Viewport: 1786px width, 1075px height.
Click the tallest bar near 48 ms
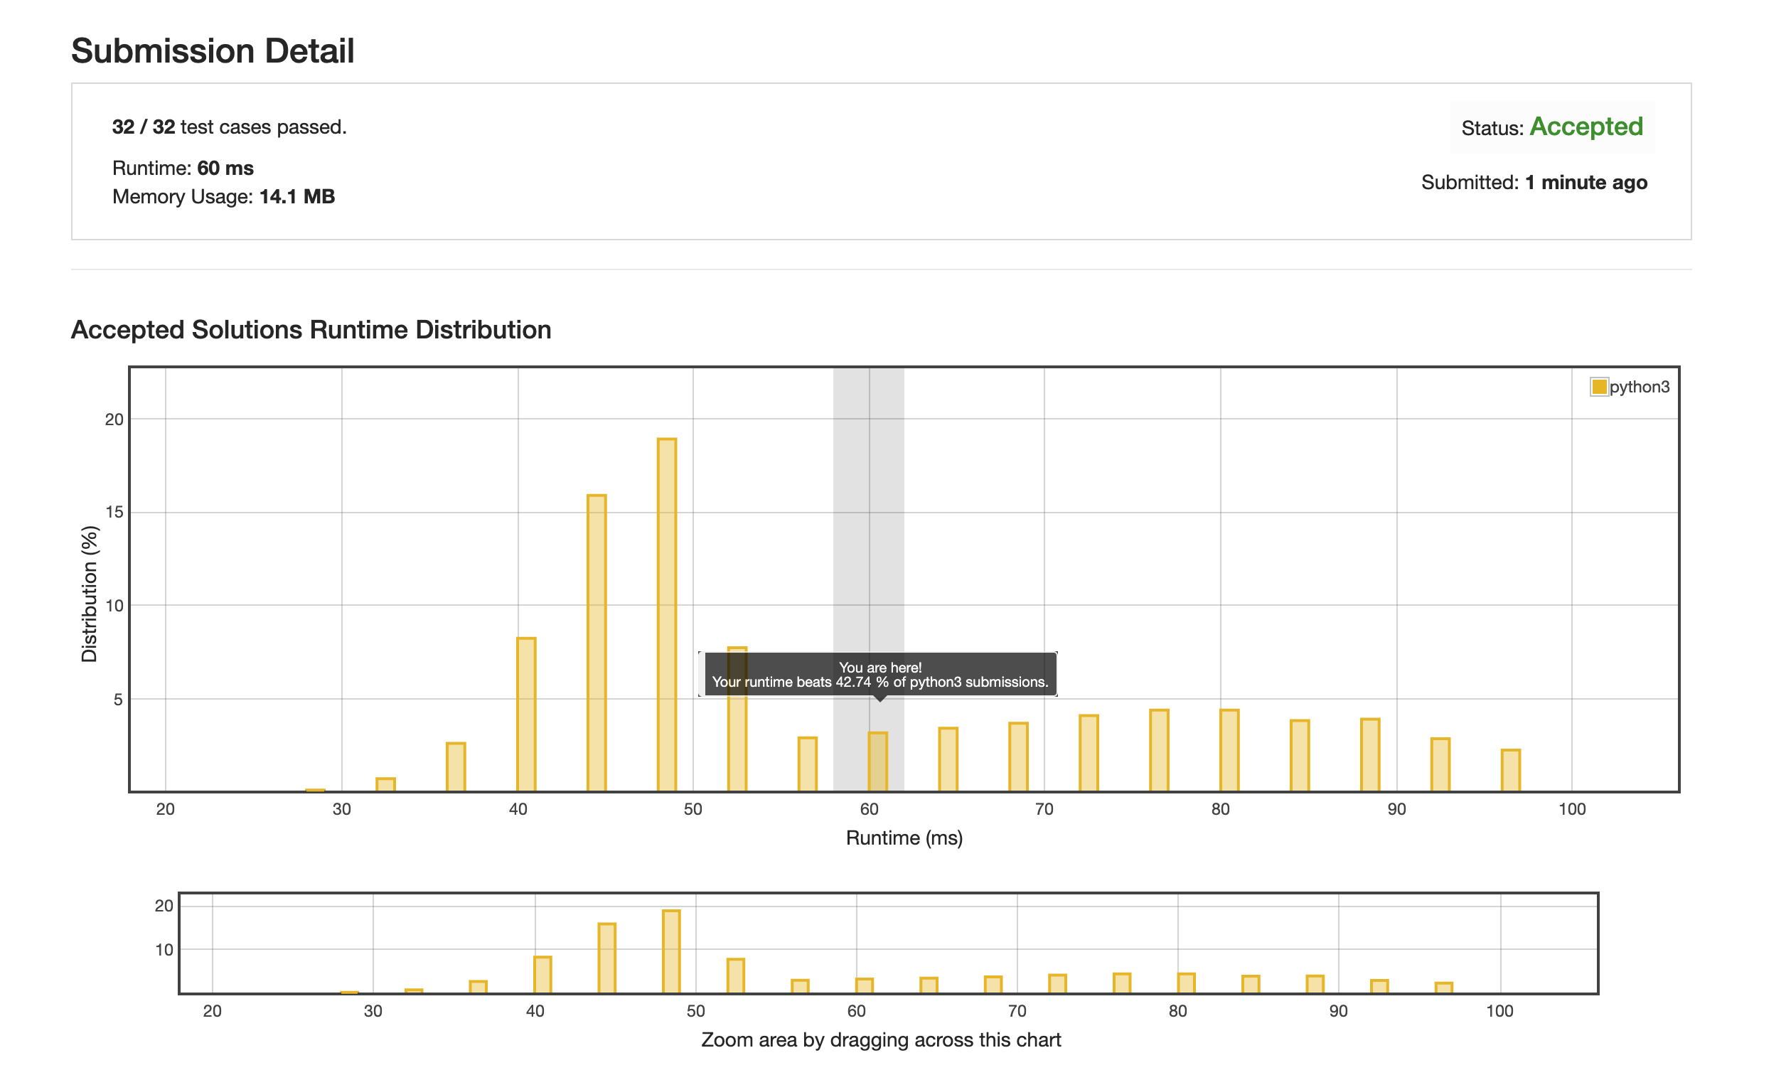666,614
